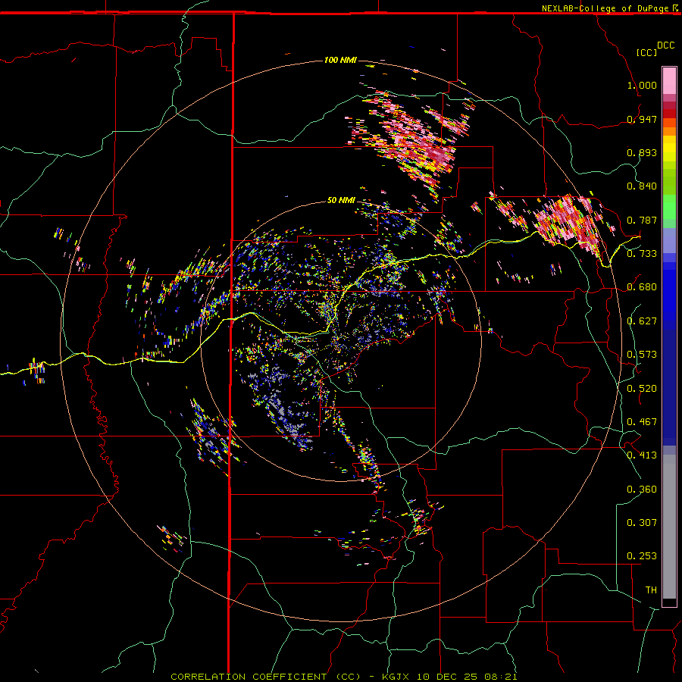The width and height of the screenshot is (682, 682).
Task: Select the 0.627 legend value
Action: 642,321
